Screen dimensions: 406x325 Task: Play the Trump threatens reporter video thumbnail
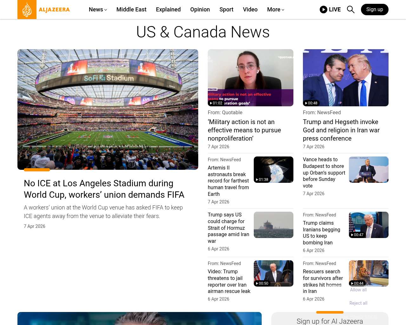[x=273, y=273]
